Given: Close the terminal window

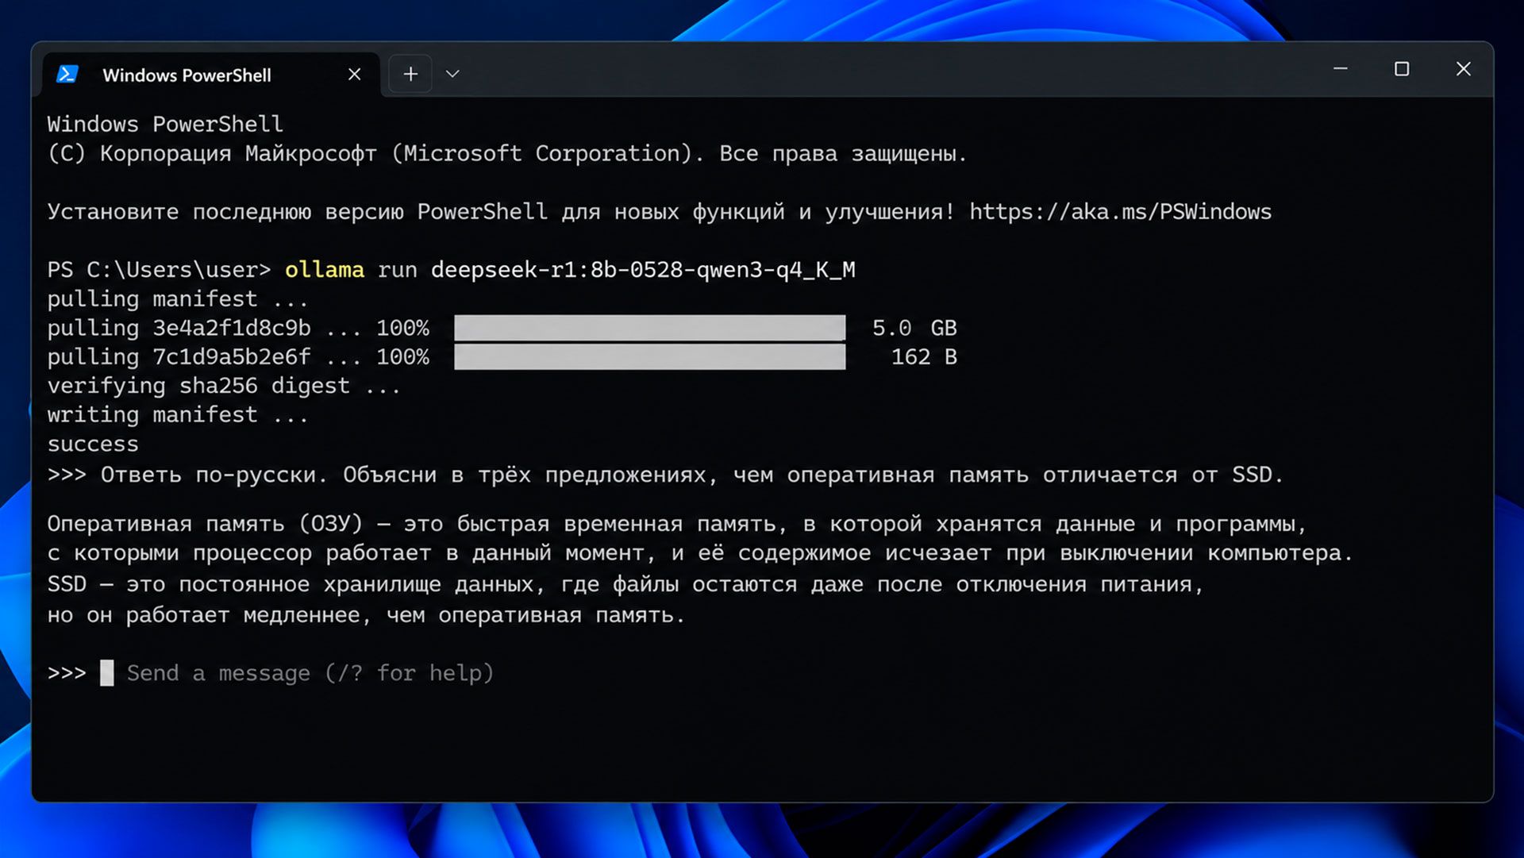Looking at the screenshot, I should pyautogui.click(x=1463, y=69).
